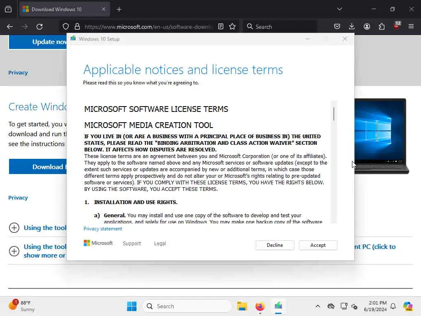
Task: Open the list all tabs dropdown
Action: [x=339, y=9]
